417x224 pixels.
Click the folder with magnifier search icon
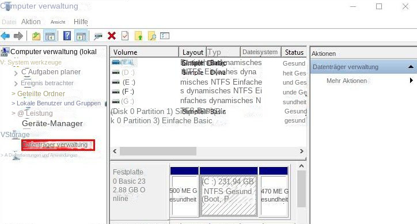point(152,36)
